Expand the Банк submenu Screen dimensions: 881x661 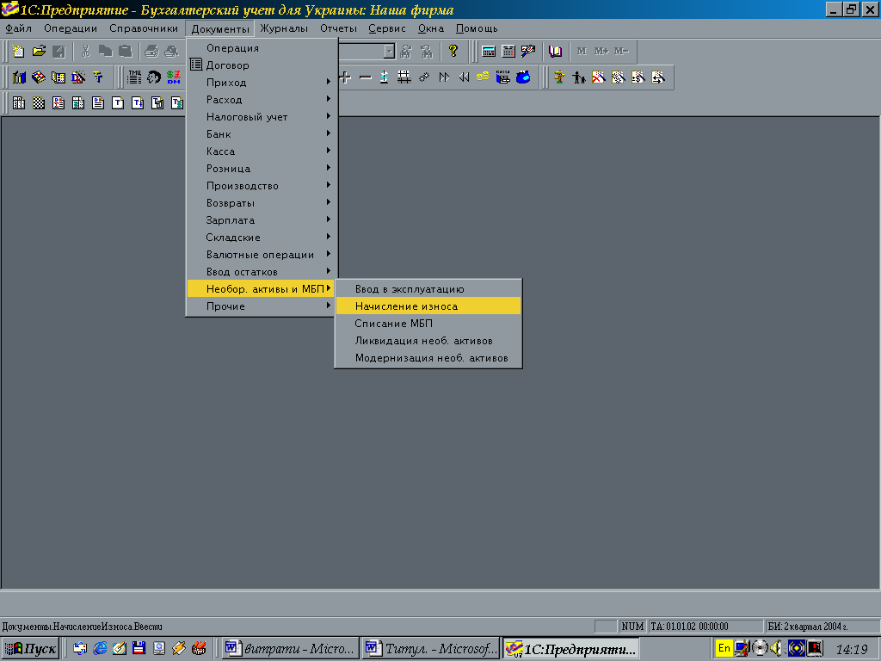(262, 133)
